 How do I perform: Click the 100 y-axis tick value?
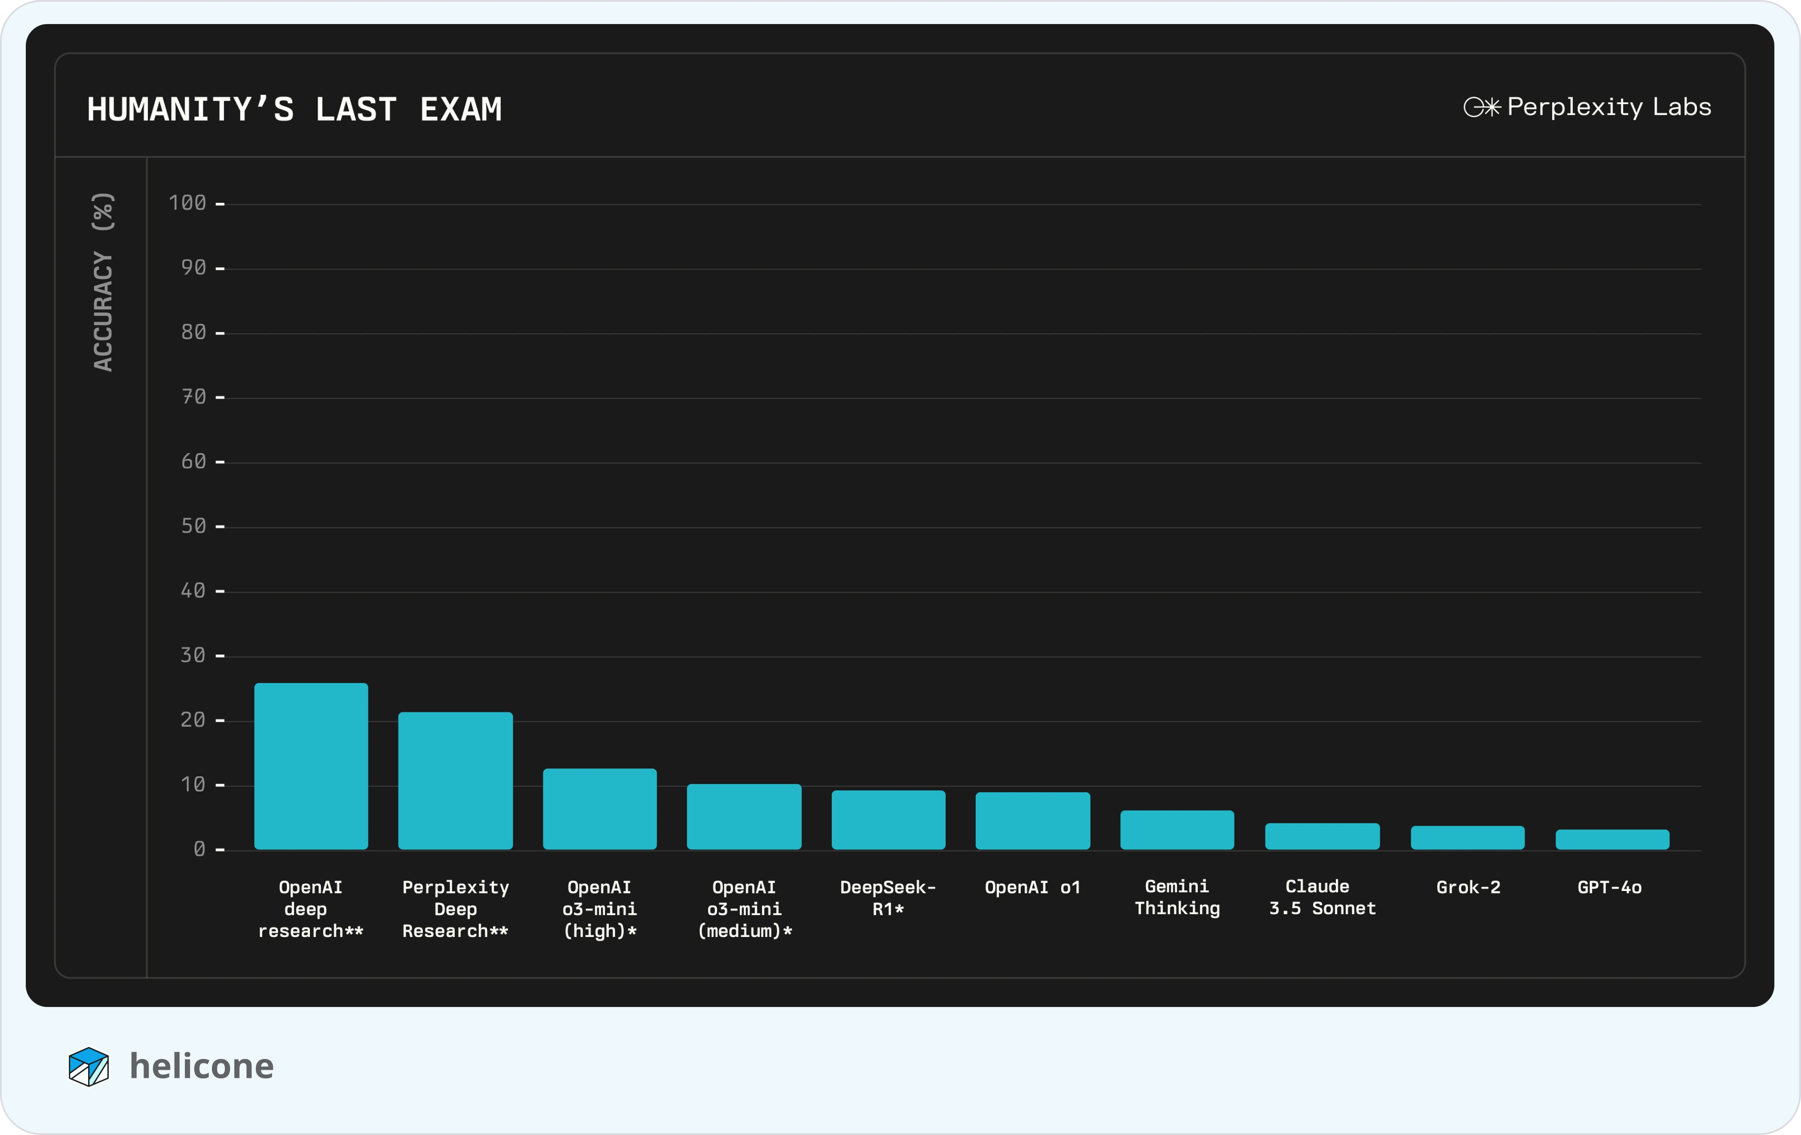tap(187, 203)
